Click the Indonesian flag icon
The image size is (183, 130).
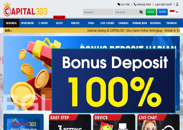[172, 12]
